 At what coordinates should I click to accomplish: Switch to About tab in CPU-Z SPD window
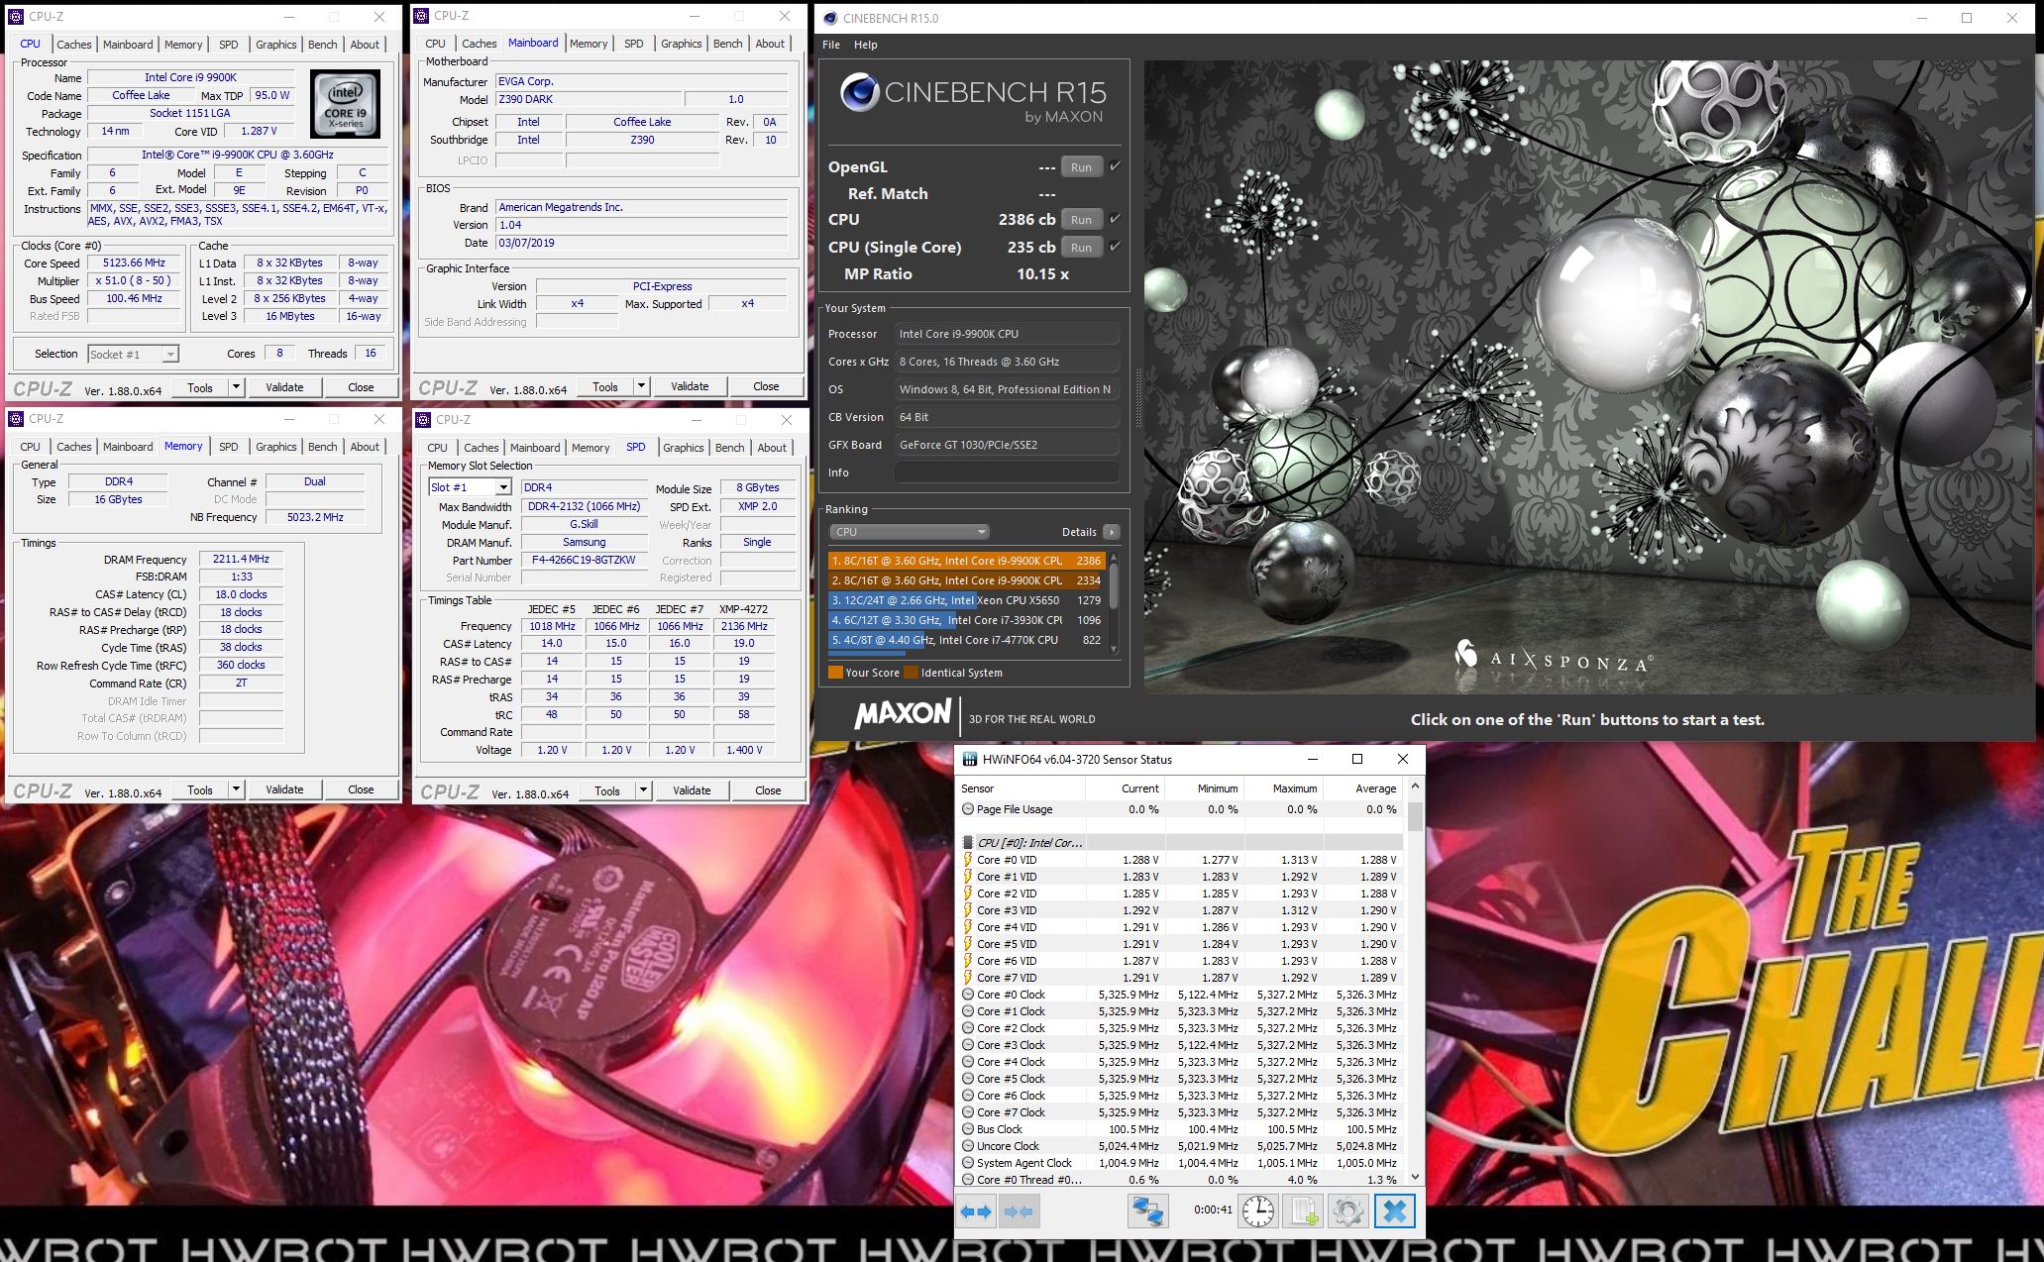coord(772,448)
